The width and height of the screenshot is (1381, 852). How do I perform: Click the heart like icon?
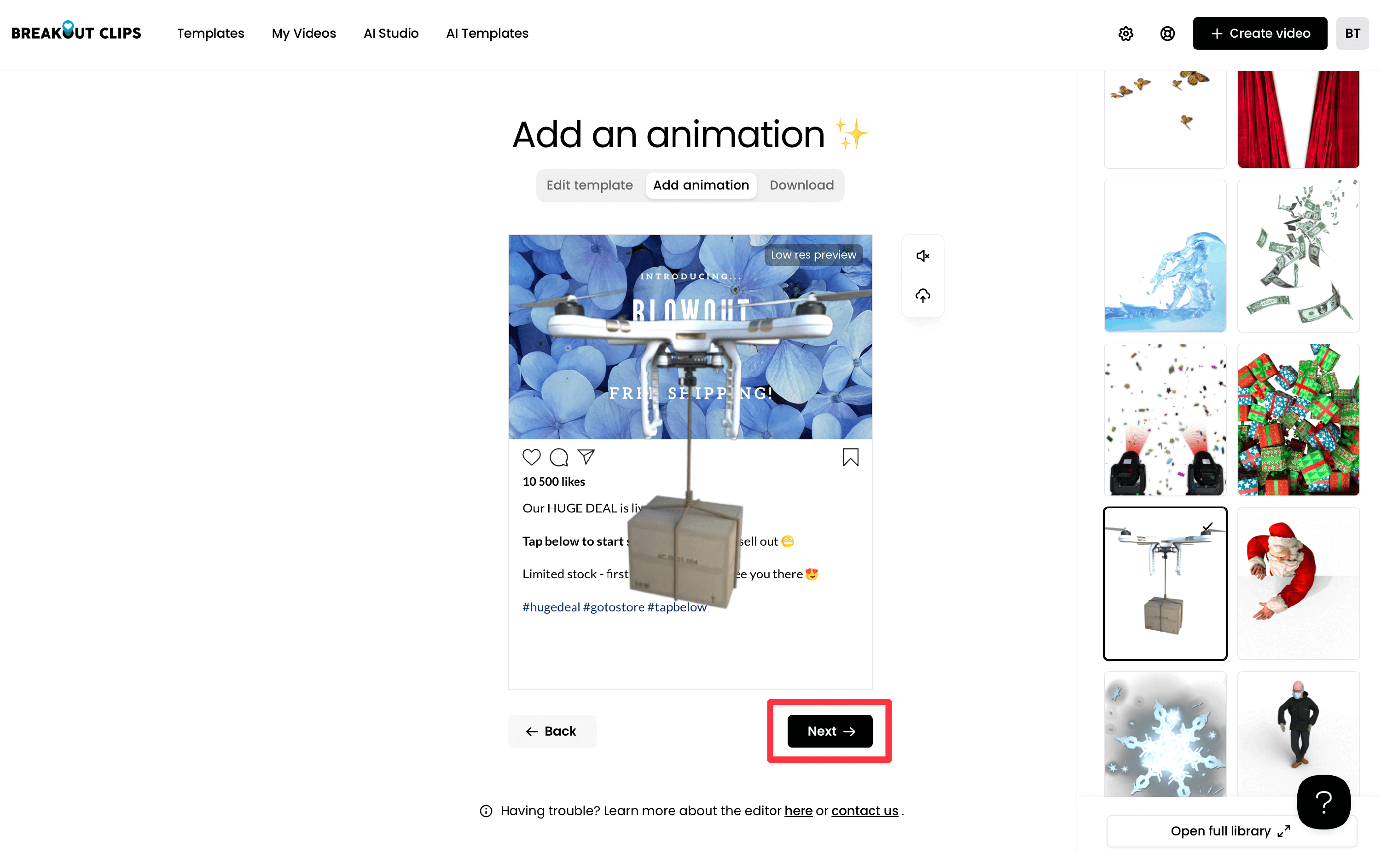[531, 457]
